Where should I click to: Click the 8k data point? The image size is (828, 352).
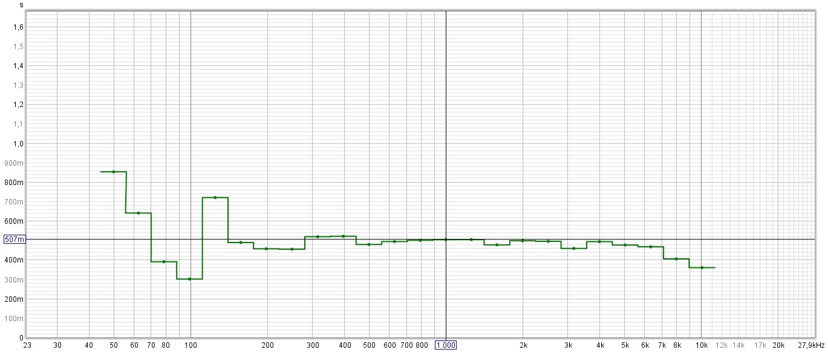pos(676,259)
